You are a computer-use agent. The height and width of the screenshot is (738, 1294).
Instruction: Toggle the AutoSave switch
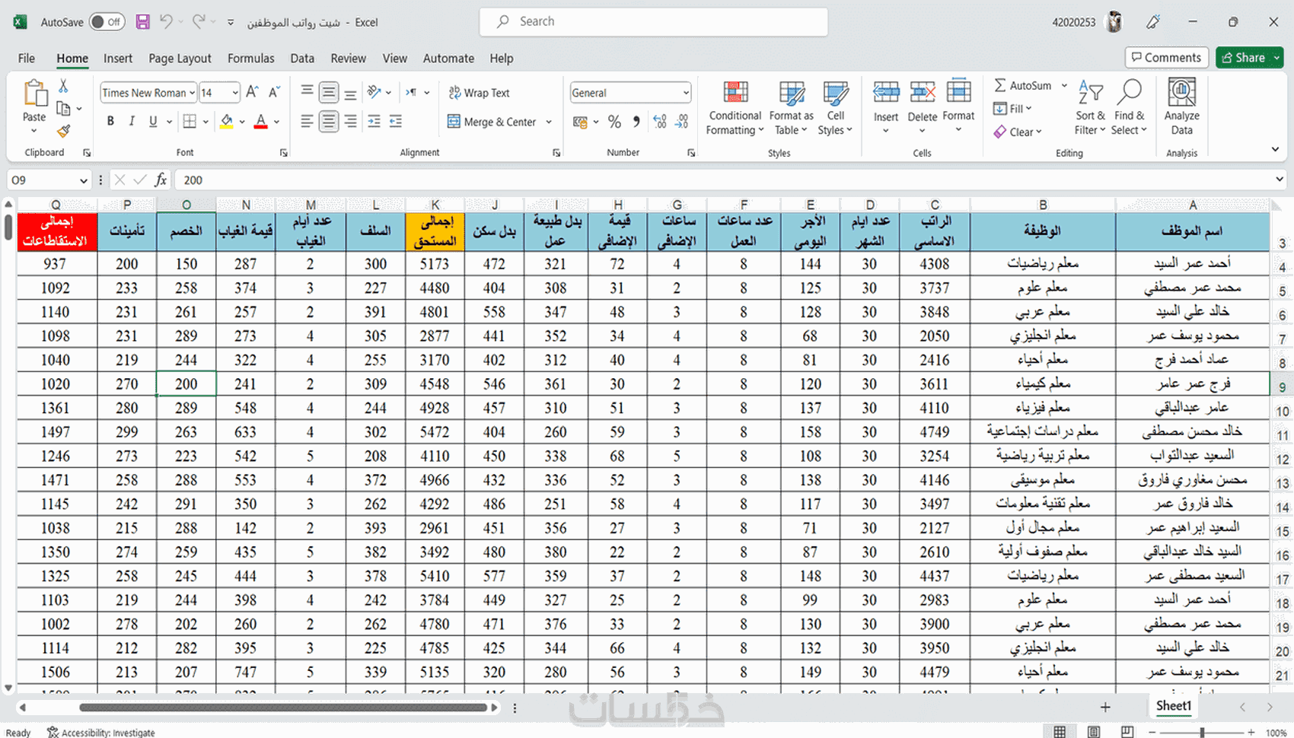pyautogui.click(x=107, y=22)
